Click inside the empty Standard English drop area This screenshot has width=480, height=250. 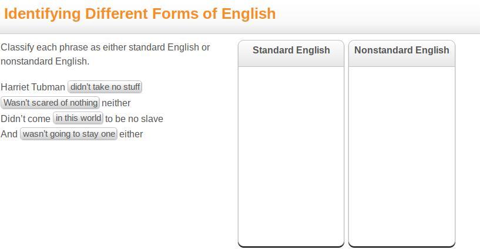coord(291,156)
